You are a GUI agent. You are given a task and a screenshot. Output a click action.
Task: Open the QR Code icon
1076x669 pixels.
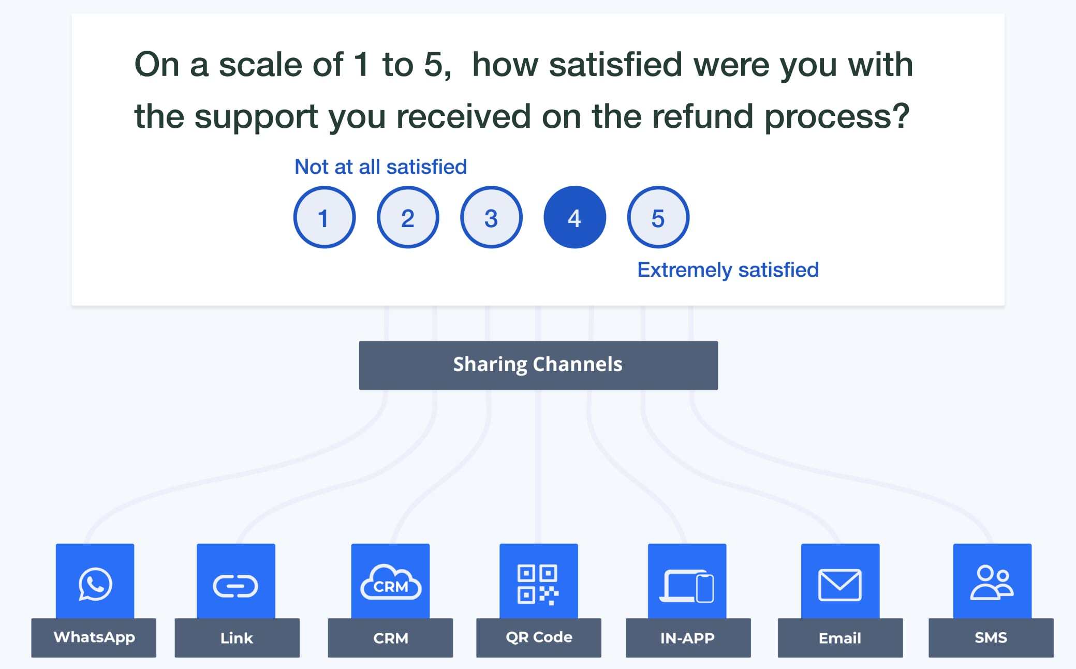click(538, 585)
